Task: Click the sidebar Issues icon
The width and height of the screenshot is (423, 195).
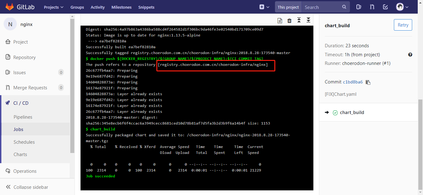Action: click(8, 72)
